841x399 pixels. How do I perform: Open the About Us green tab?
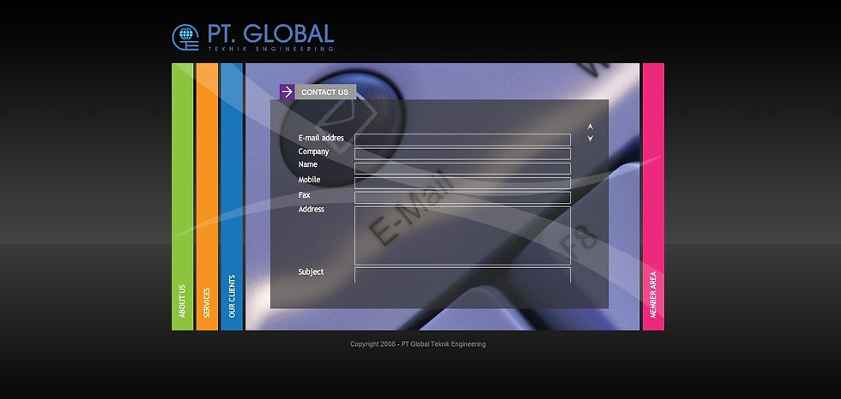click(182, 197)
